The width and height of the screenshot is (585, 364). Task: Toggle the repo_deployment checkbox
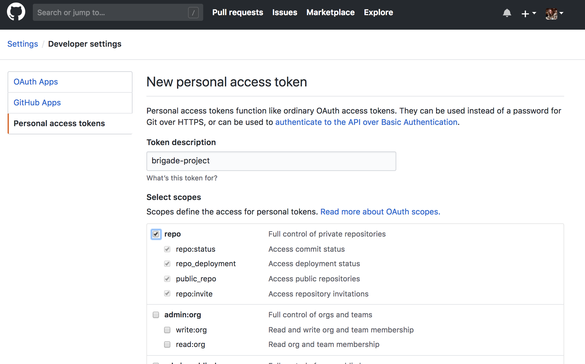click(167, 264)
